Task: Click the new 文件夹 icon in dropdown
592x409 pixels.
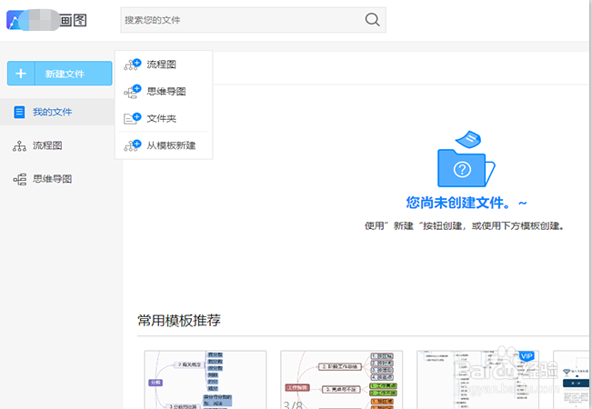Action: point(132,118)
